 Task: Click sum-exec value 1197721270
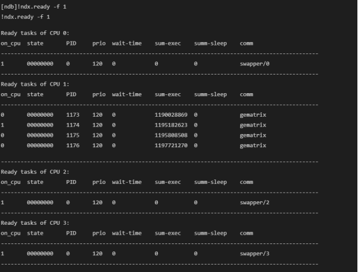click(x=171, y=145)
